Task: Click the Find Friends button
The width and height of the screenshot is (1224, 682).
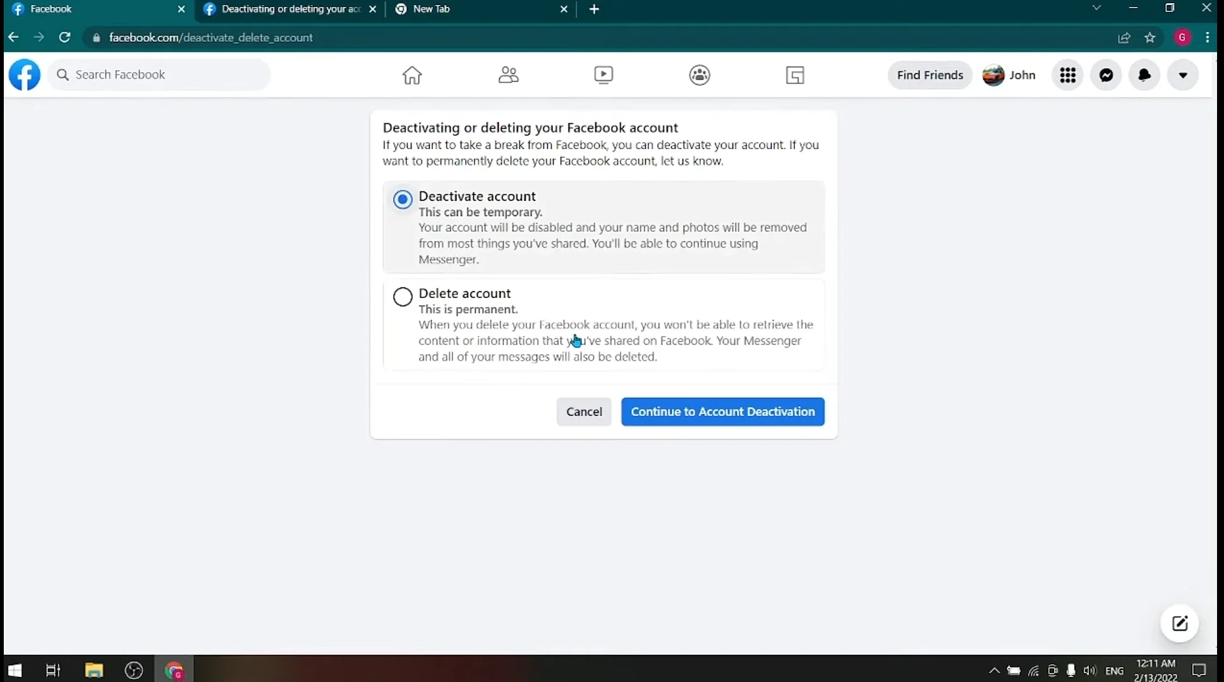Action: click(x=930, y=75)
